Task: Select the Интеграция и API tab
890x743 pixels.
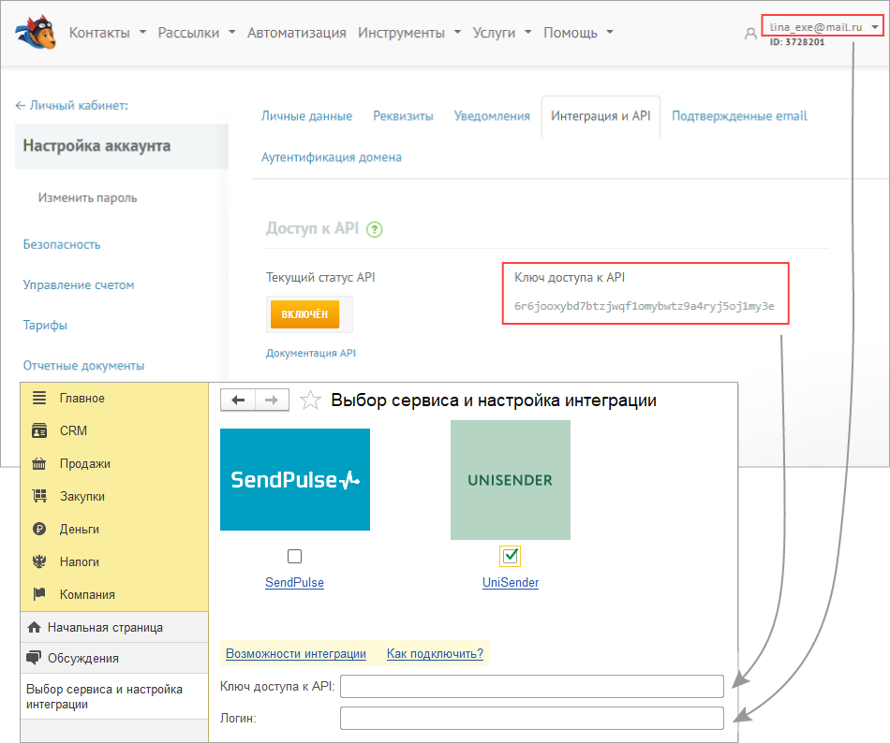Action: point(601,116)
